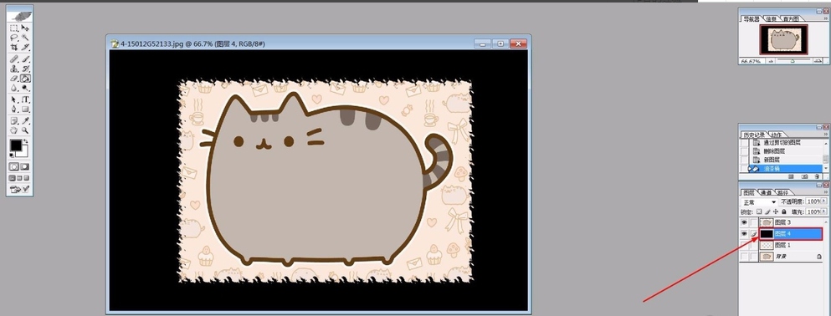This screenshot has height=316, width=831.
Task: Select the Healing Brush tool
Action: pyautogui.click(x=14, y=59)
